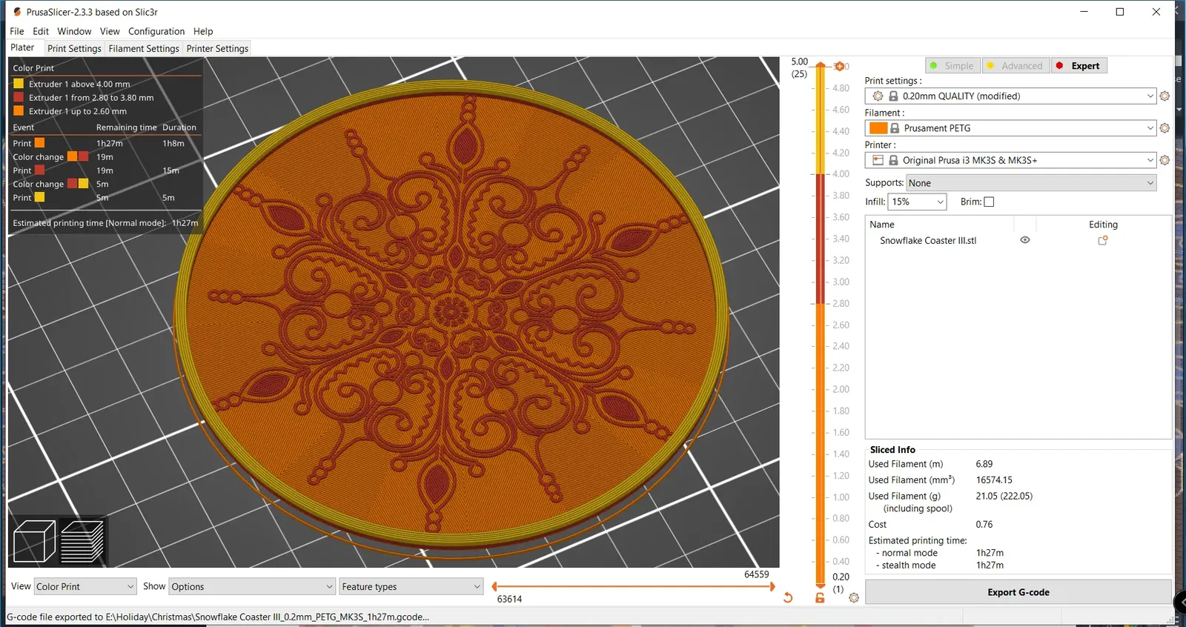Open Print settings gear icon
Image resolution: width=1186 pixels, height=627 pixels.
click(1165, 96)
